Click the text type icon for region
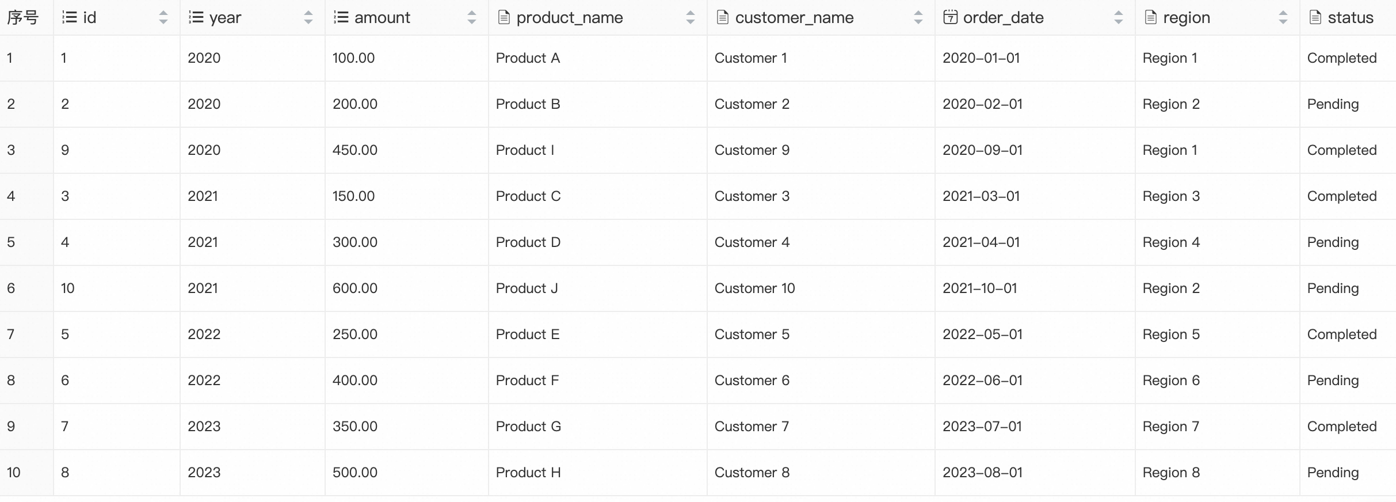The image size is (1396, 502). point(1151,17)
